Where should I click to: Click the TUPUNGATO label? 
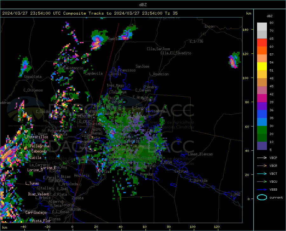(57, 181)
